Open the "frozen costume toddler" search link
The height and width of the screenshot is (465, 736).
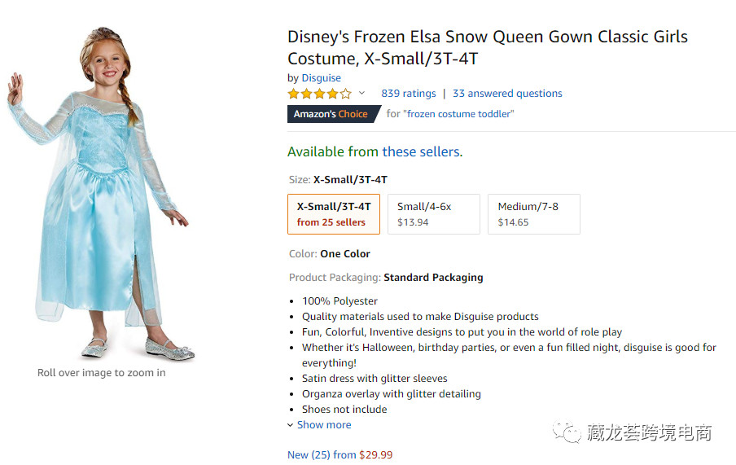coord(460,114)
